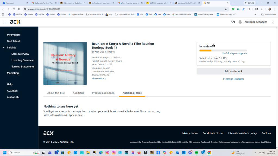Show more bookmarks overflow chevron
This screenshot has height=156, width=278.
[x=255, y=14]
